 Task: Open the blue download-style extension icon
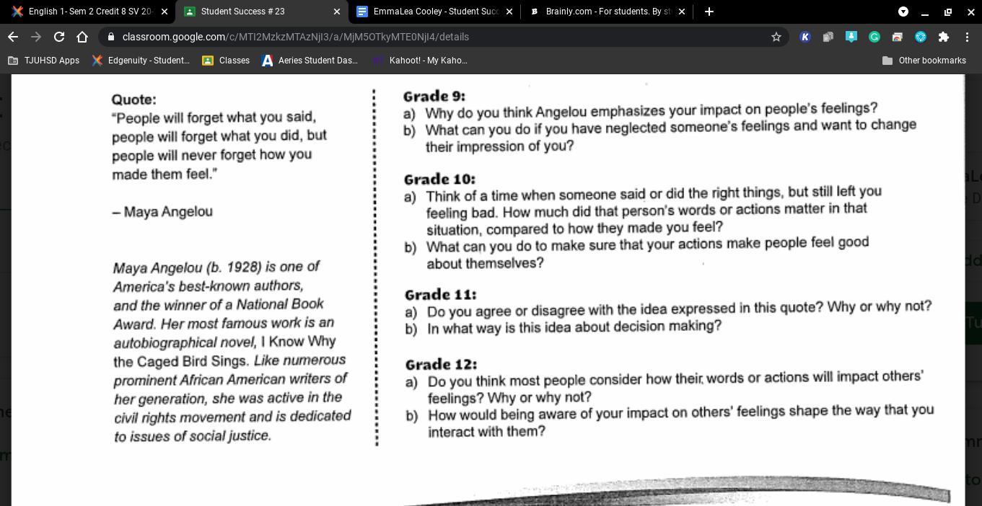click(x=851, y=37)
